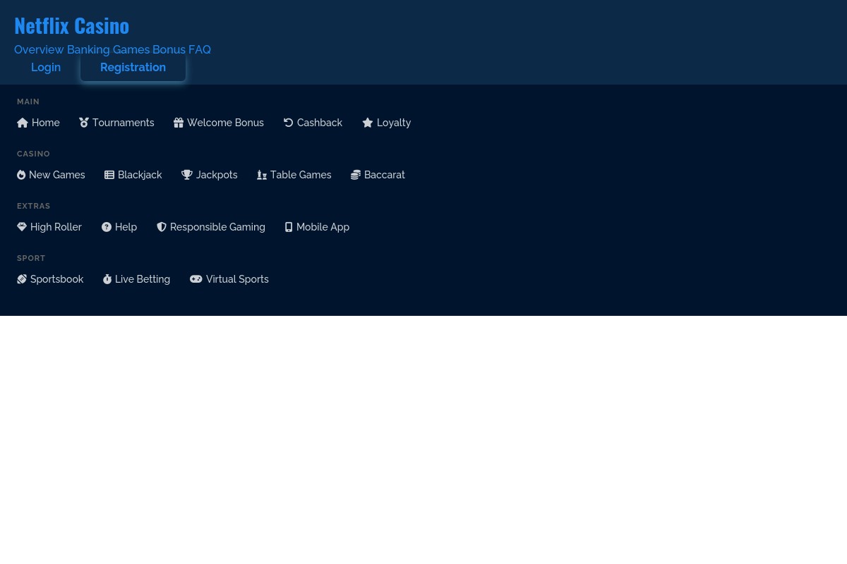Screen dimensions: 847x564
Task: Click the football icon beside Sportsbook
Action: pos(22,279)
